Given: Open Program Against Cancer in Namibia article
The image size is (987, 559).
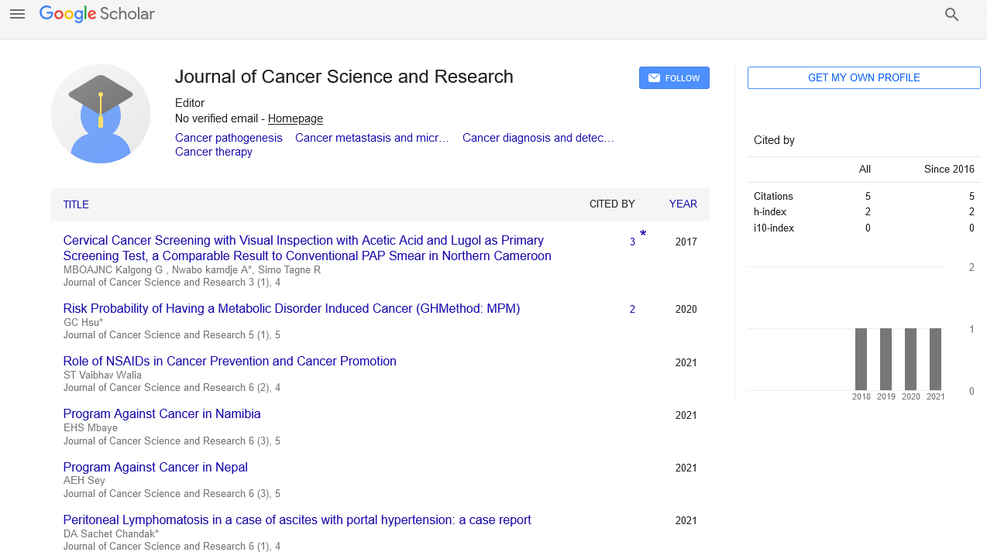Looking at the screenshot, I should click(162, 414).
